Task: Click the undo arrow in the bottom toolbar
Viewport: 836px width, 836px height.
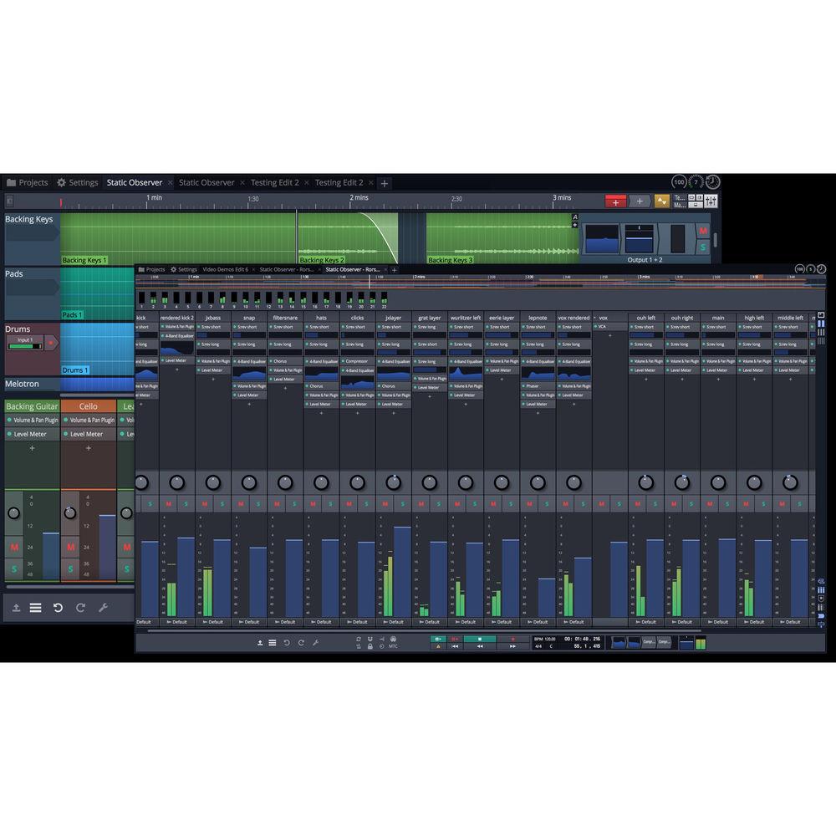Action: (x=286, y=641)
